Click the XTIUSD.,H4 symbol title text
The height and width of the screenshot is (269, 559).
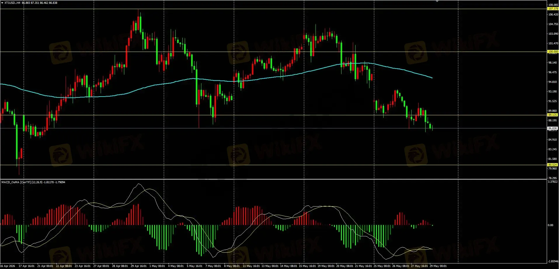pyautogui.click(x=12, y=3)
